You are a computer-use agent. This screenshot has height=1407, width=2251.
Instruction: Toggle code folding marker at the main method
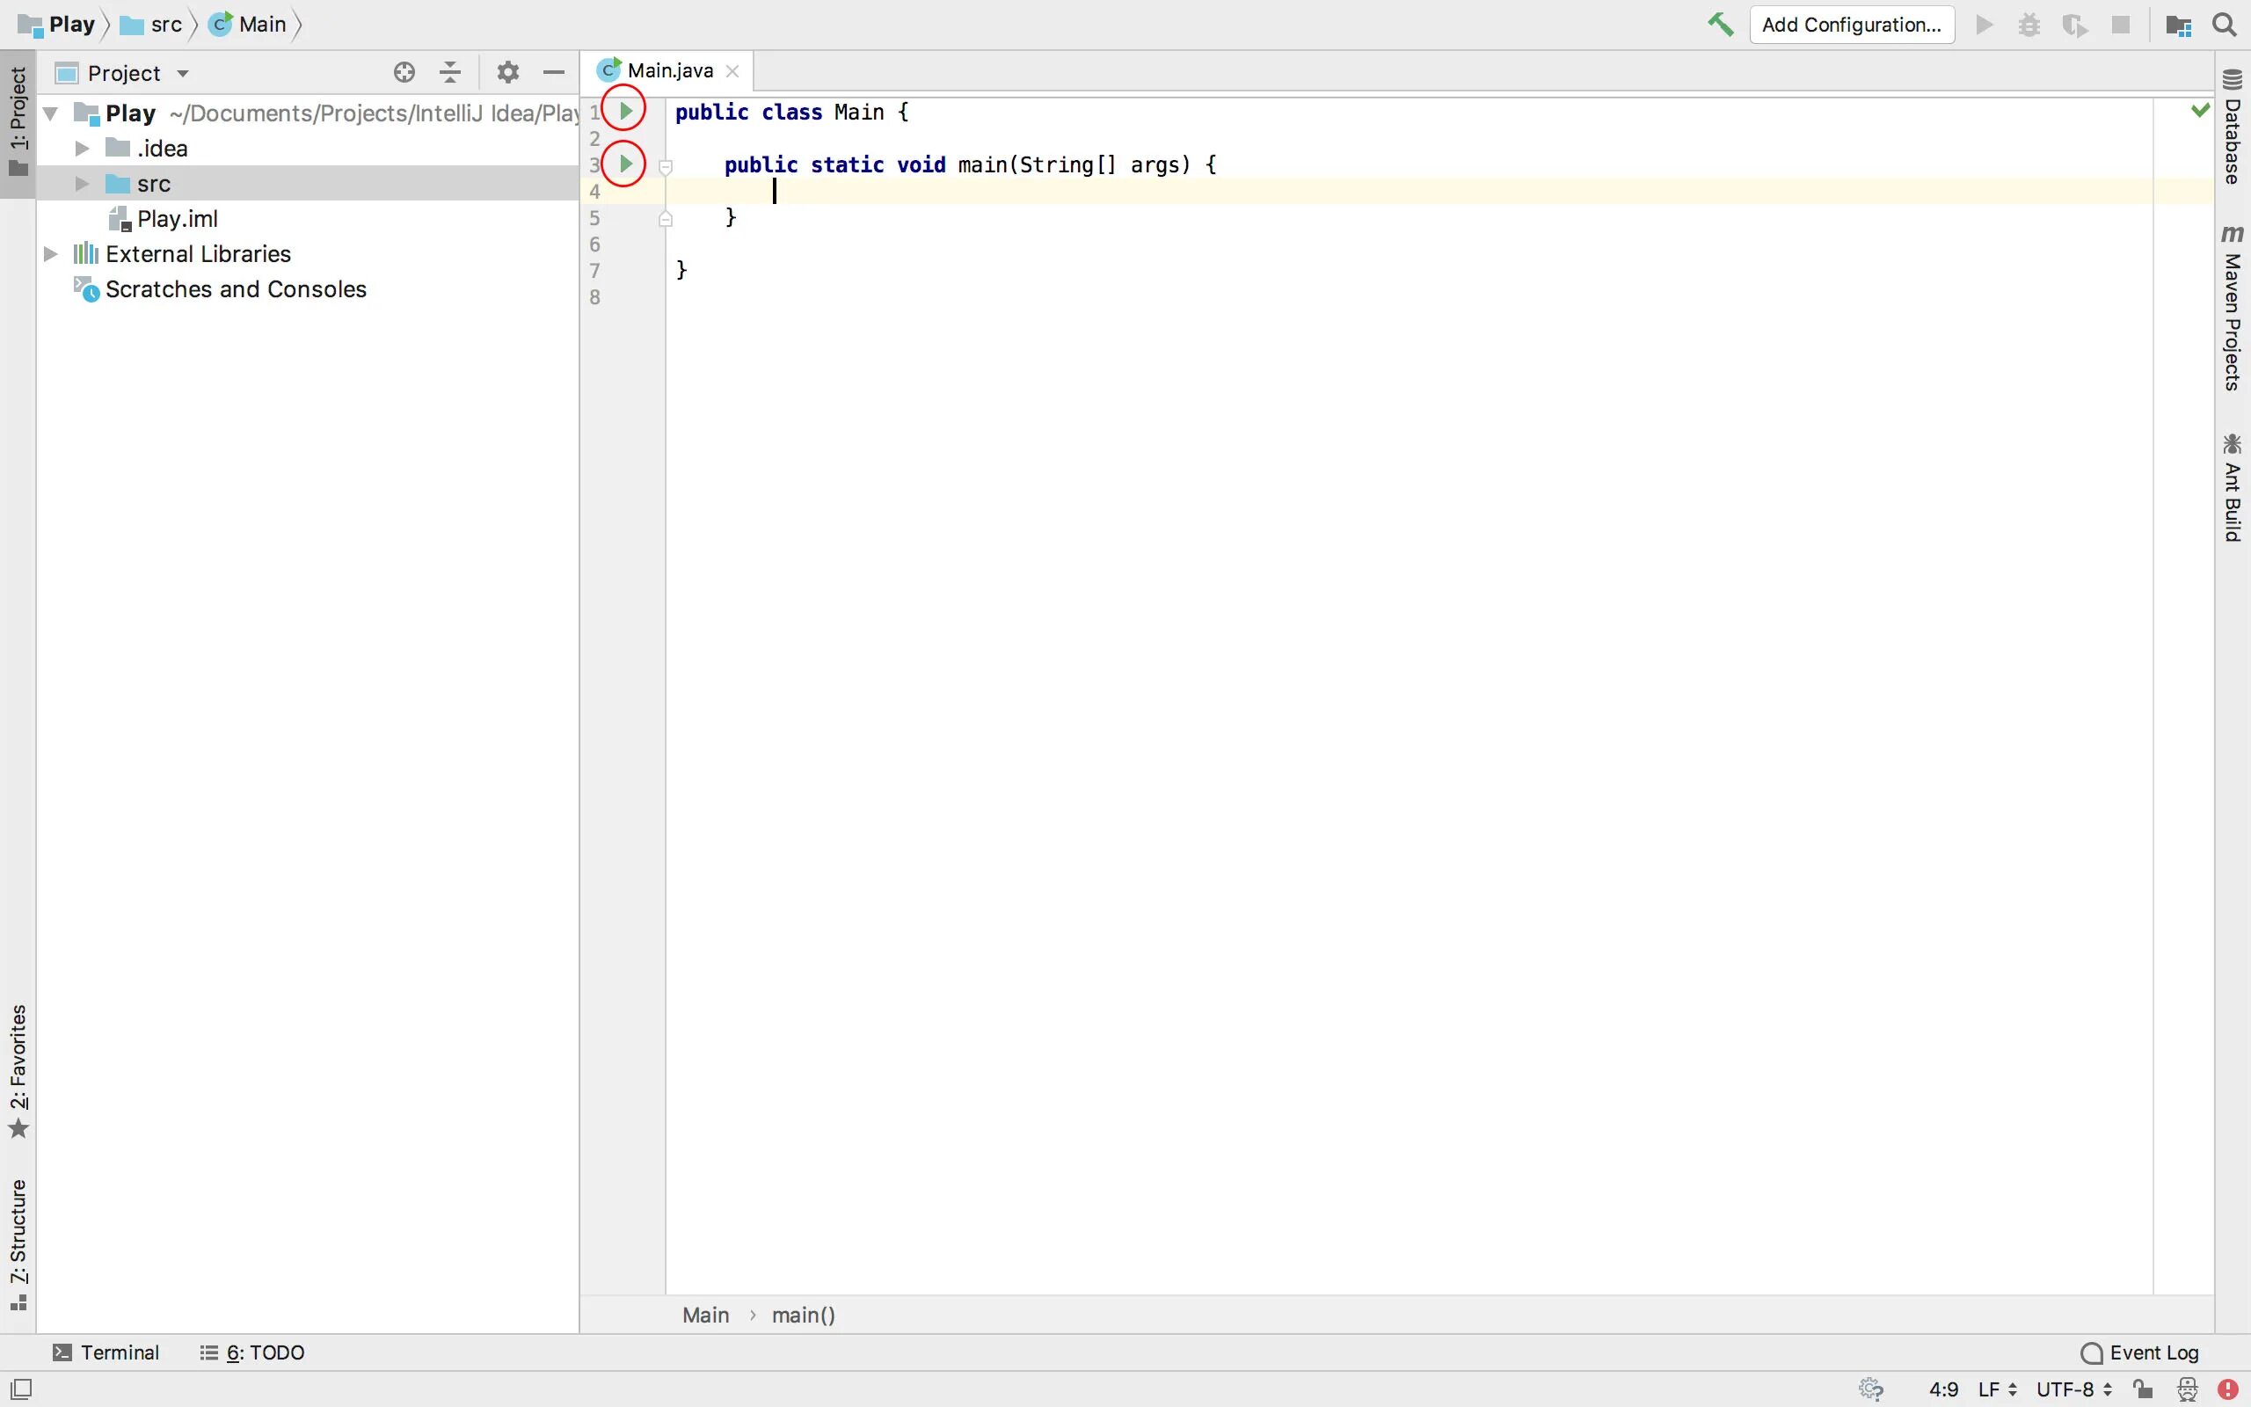[665, 167]
